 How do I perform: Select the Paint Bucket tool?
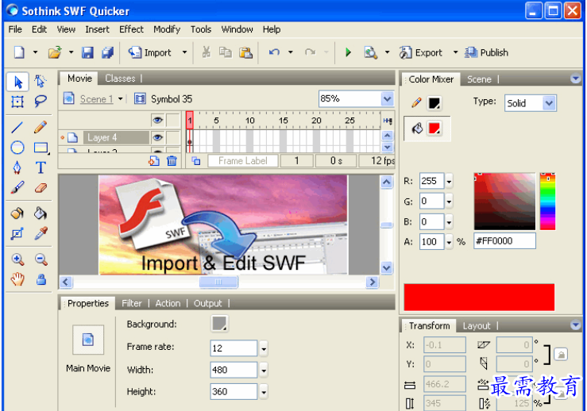(x=41, y=213)
